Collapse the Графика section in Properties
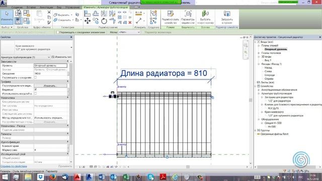 tap(67, 81)
